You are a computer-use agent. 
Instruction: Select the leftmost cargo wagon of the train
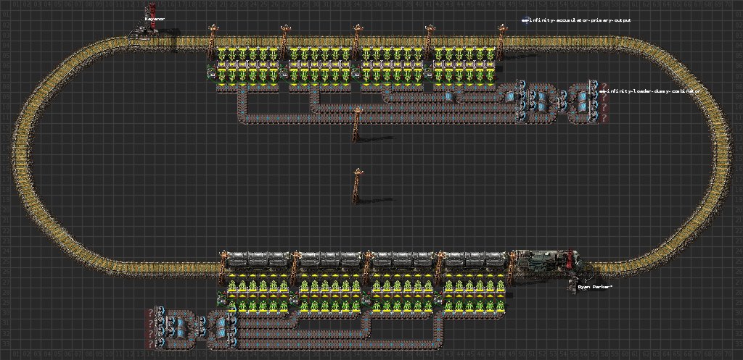258,260
